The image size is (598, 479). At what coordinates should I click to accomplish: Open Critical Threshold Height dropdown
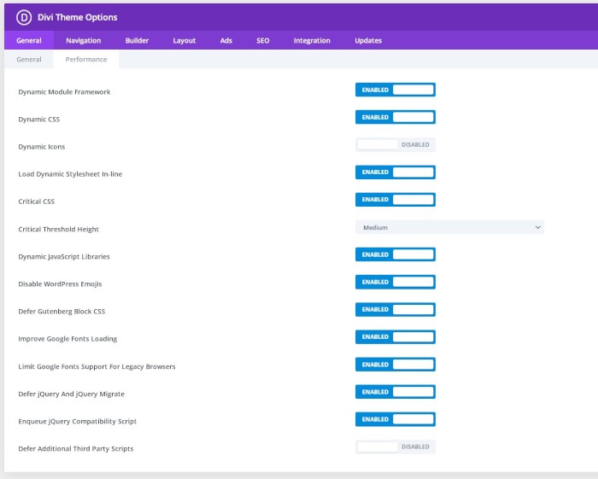tap(449, 227)
